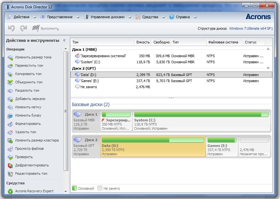Select the 'Зарезервировано системой' volume row
The image size is (280, 199).
pos(171,56)
